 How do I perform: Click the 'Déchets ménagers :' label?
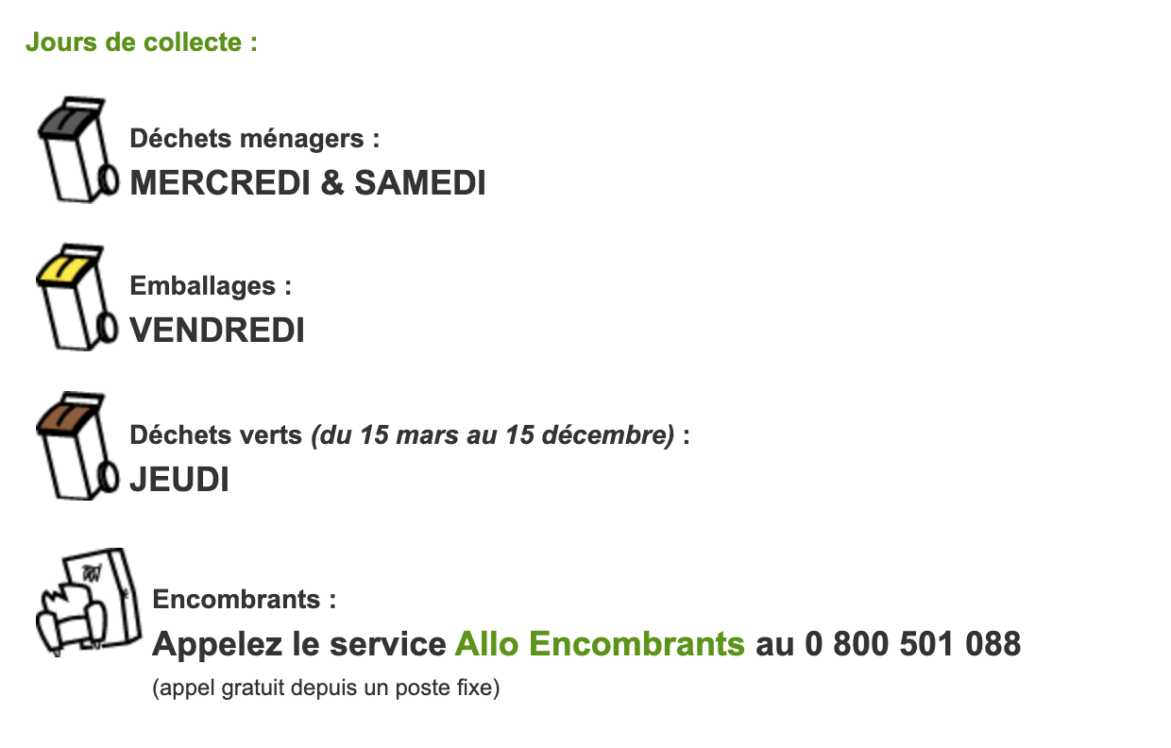tap(255, 139)
